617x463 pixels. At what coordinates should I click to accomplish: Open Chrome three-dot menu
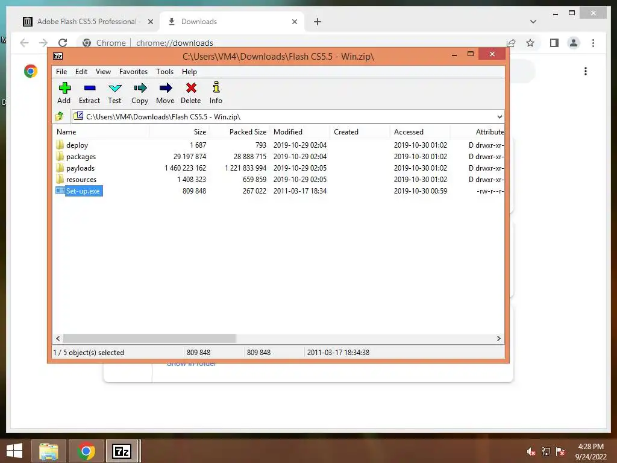(x=593, y=43)
